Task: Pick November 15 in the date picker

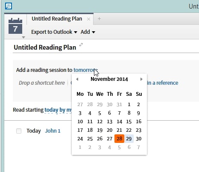Action: tap(129, 122)
